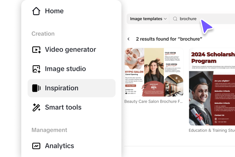Click the Home house icon

tap(36, 11)
